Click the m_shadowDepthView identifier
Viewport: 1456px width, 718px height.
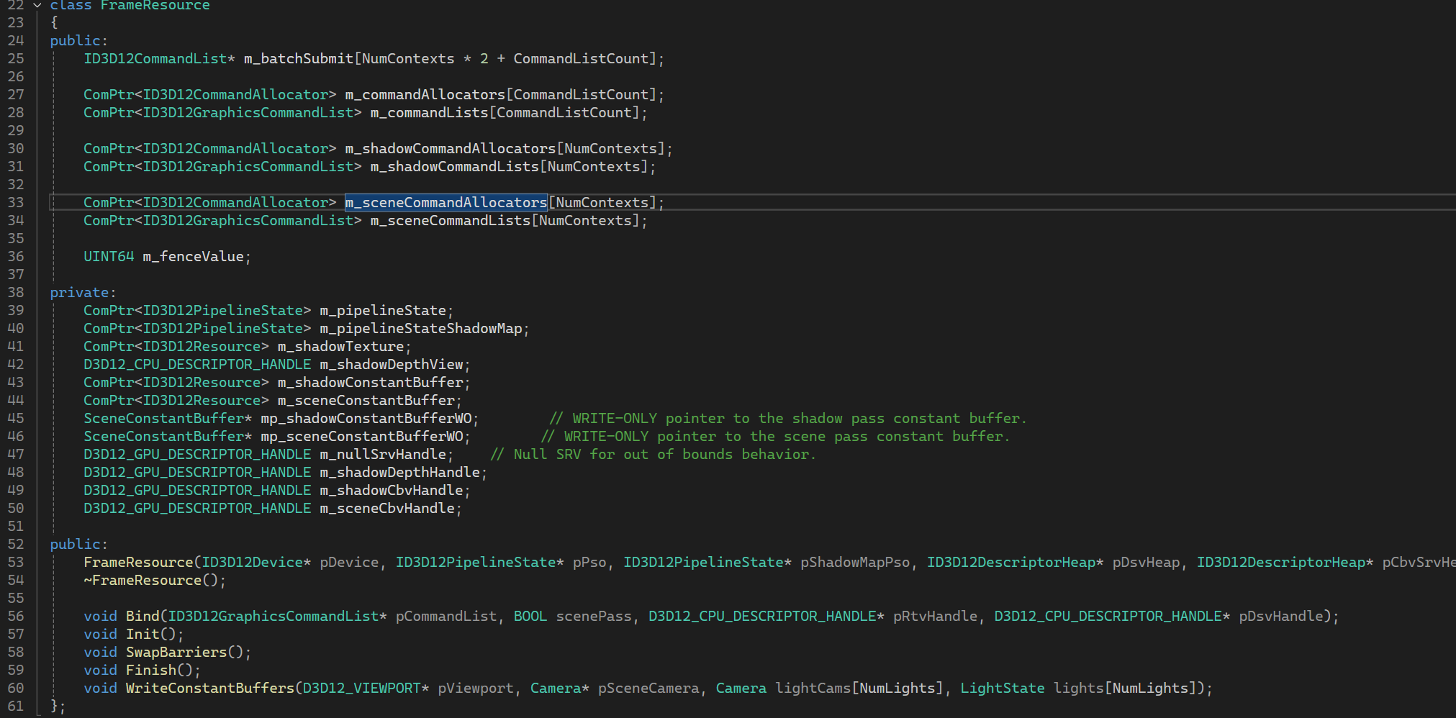[392, 364]
